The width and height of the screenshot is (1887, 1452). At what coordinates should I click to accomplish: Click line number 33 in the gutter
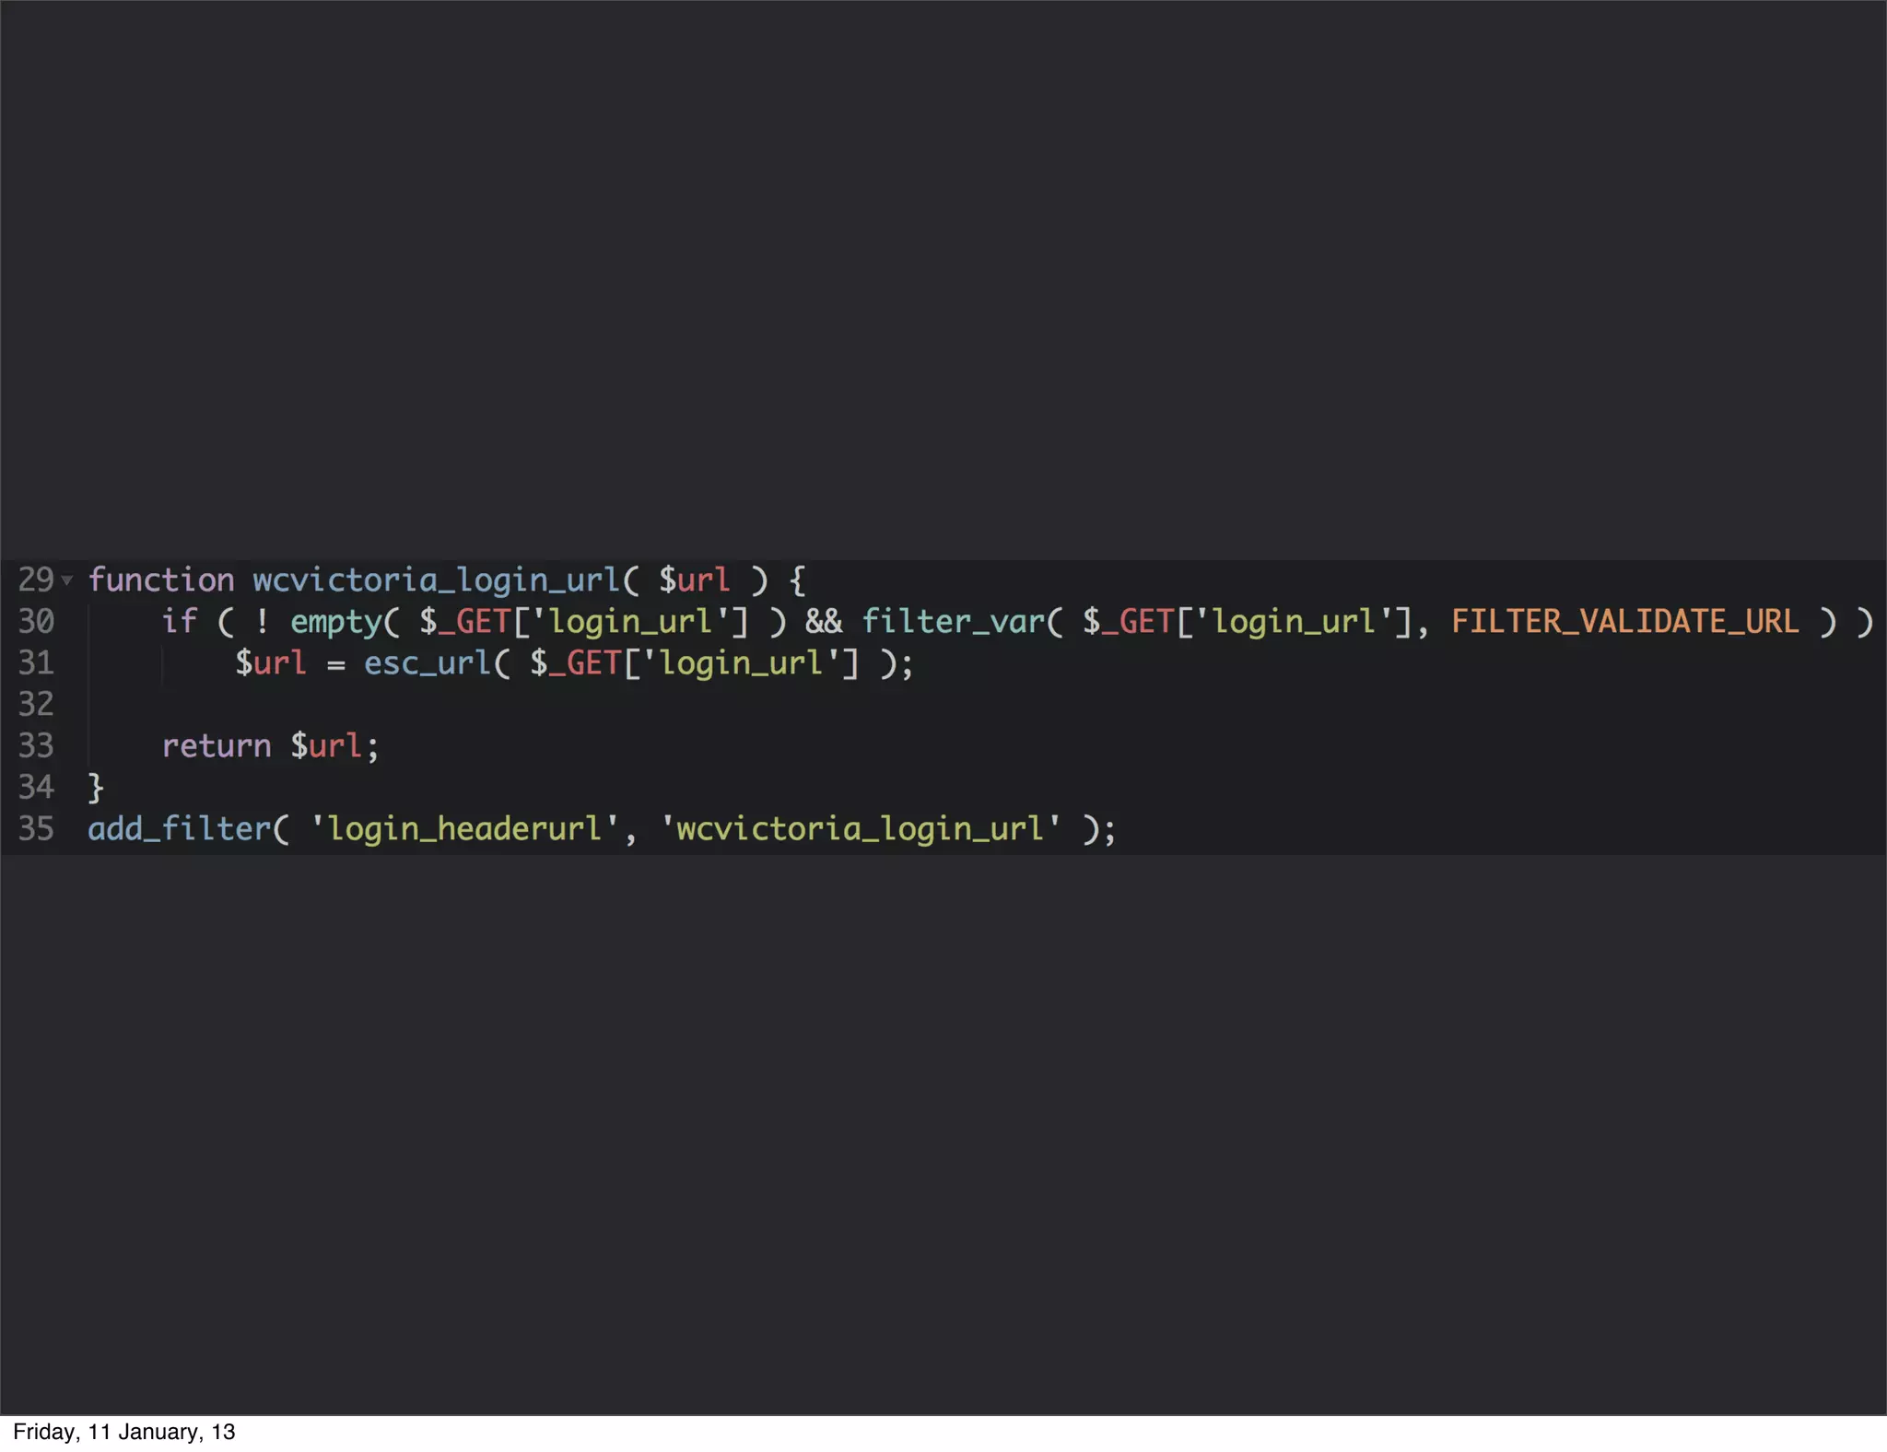(x=36, y=745)
